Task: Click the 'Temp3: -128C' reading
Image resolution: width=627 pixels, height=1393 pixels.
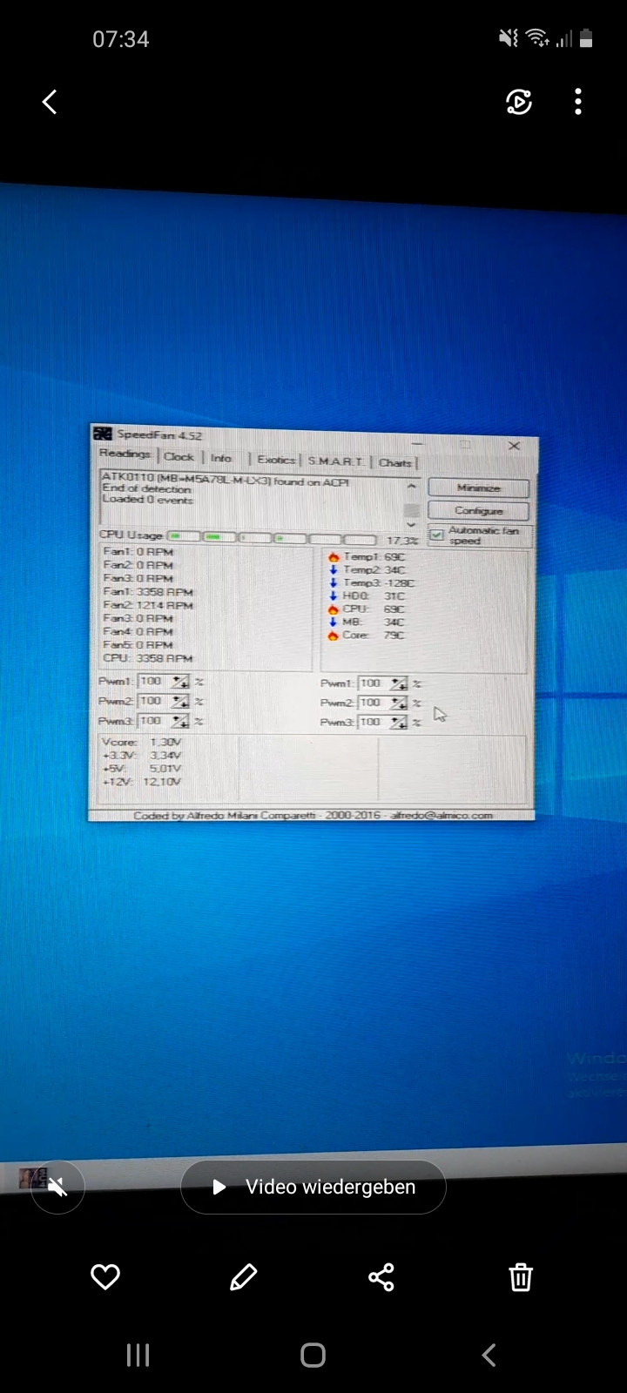Action: 379,582
